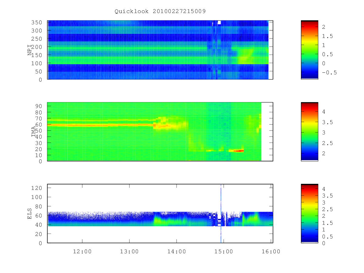Click the Quicklook 20100227215009 title
Screen dimensions: 364x273
160,12
